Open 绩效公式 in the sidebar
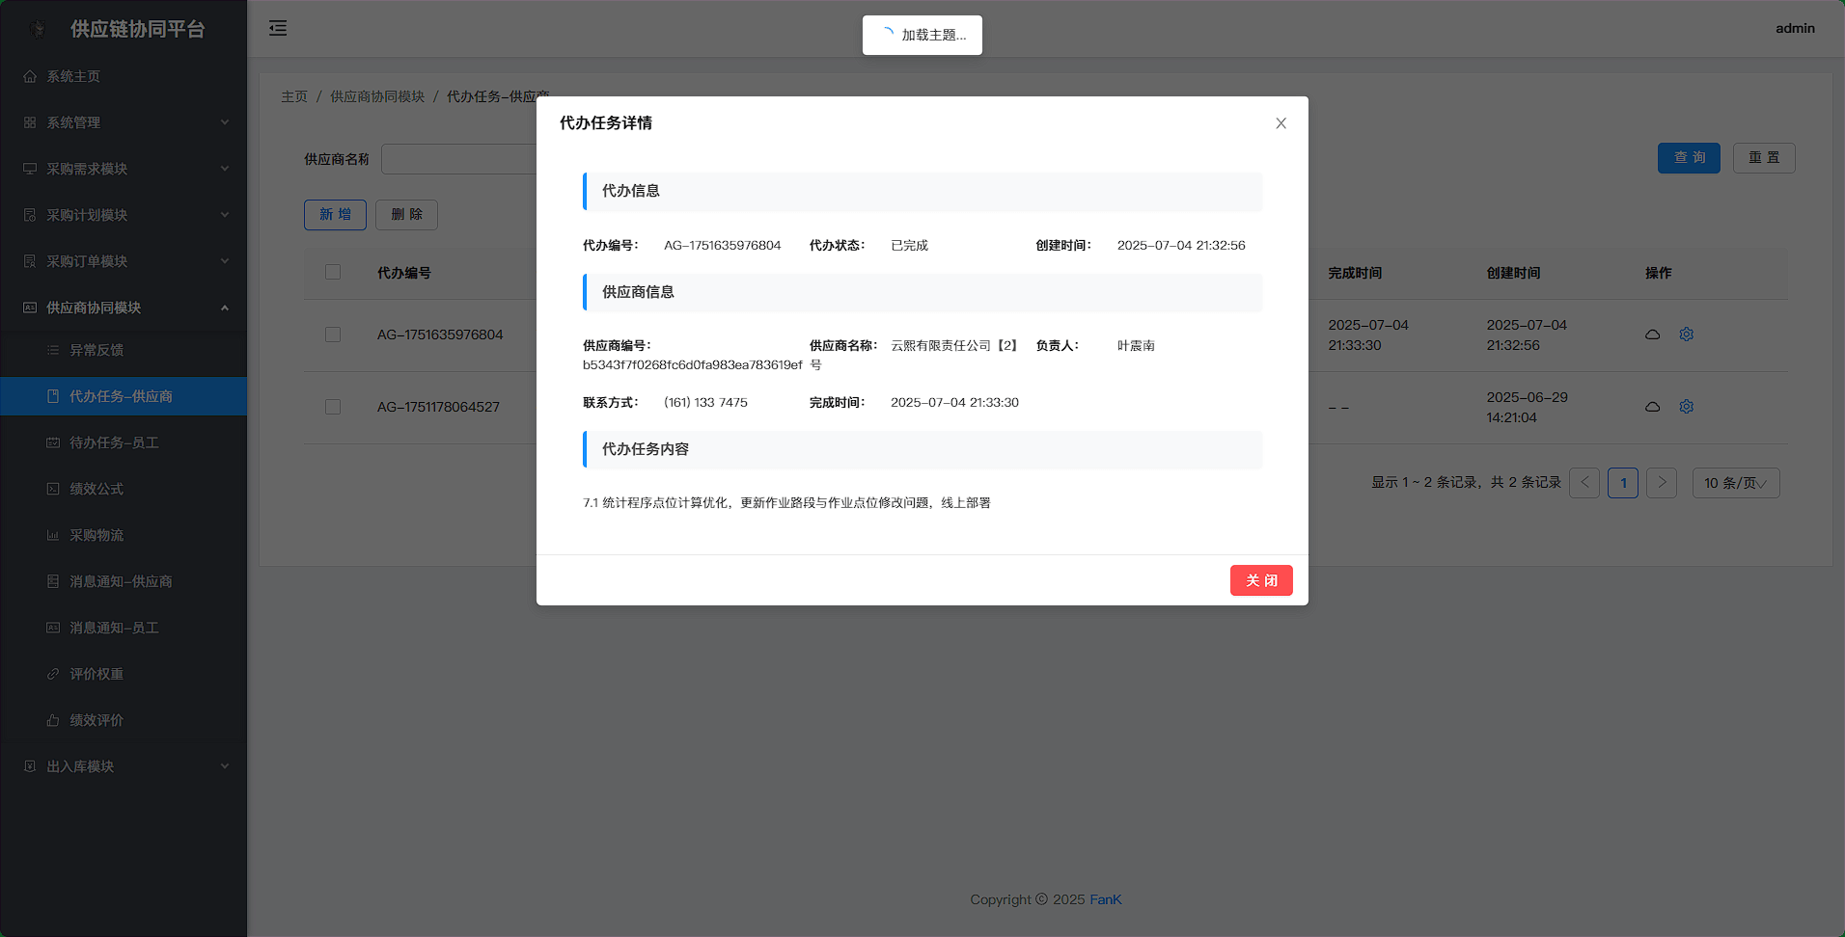 pyautogui.click(x=96, y=489)
